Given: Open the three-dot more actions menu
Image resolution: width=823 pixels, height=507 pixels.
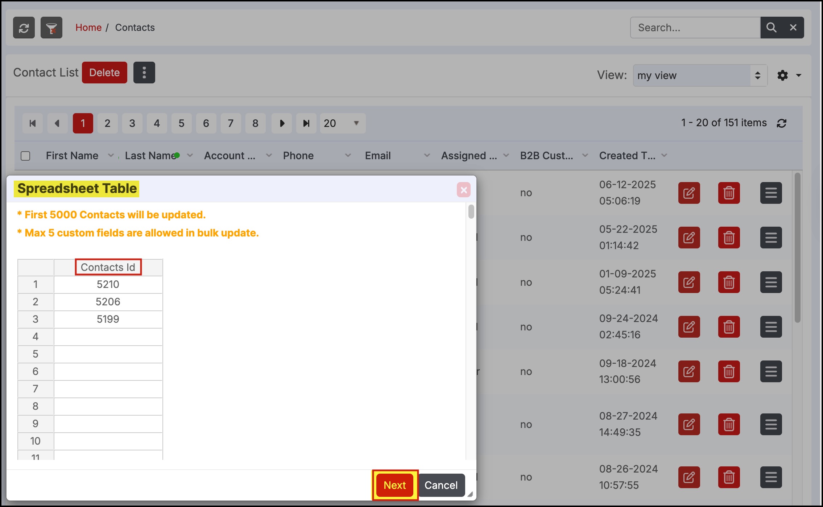Looking at the screenshot, I should (144, 73).
